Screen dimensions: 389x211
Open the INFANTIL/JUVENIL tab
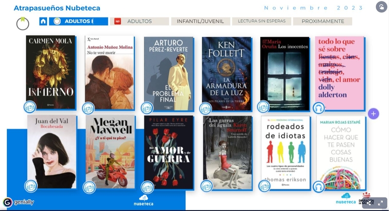(x=200, y=21)
